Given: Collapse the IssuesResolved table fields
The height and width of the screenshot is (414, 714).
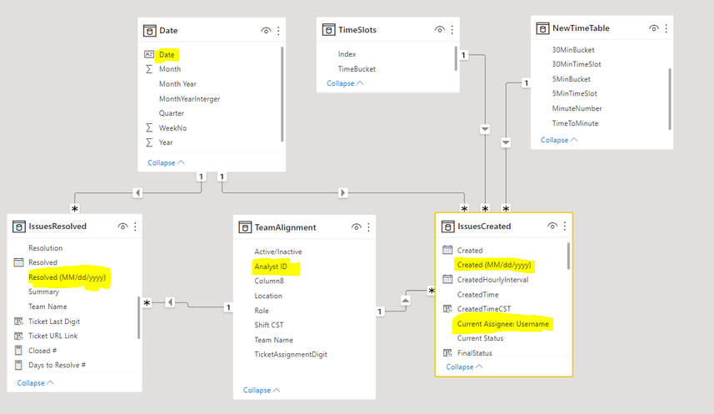Looking at the screenshot, I should [x=35, y=383].
